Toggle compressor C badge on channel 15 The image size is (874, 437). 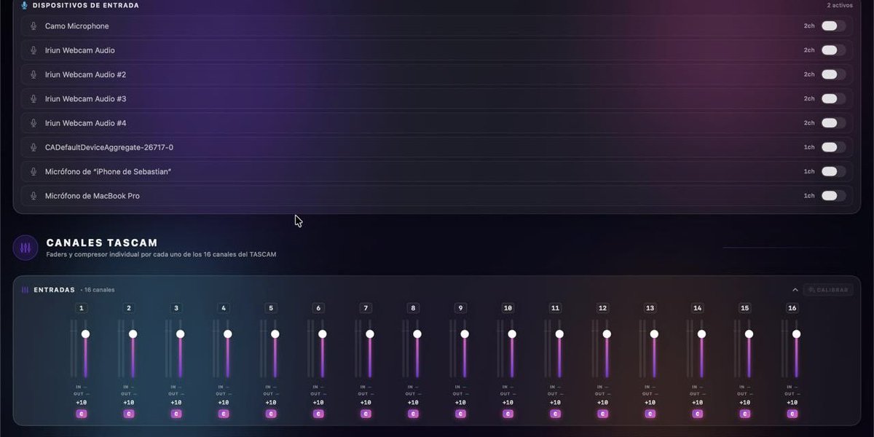tap(744, 414)
